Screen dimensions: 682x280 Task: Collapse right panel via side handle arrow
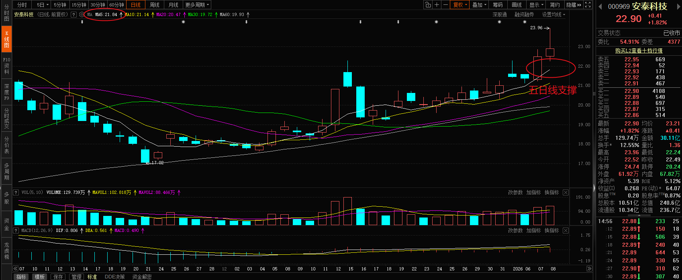click(x=594, y=187)
